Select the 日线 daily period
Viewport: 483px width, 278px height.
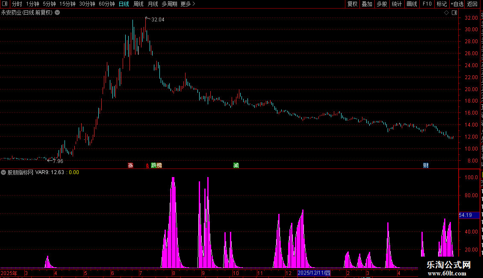[124, 4]
